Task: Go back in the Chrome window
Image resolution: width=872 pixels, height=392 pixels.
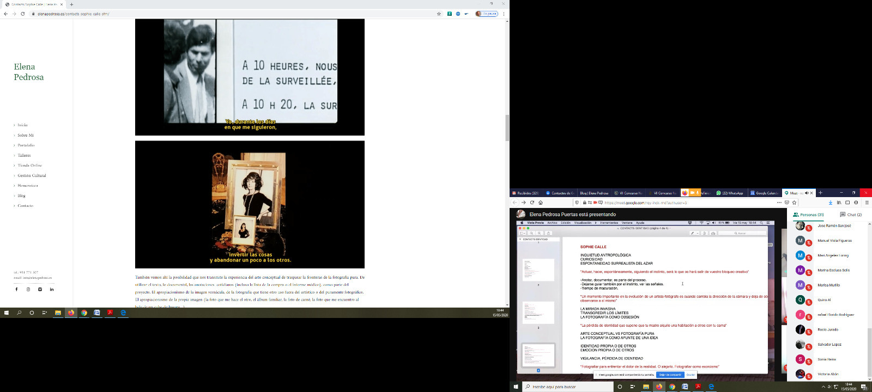Action: (x=5, y=14)
